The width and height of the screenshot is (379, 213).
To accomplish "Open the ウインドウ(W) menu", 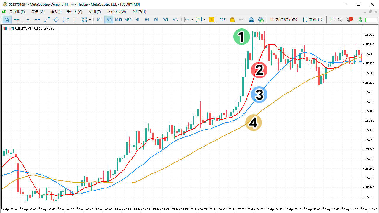I will tap(117, 12).
